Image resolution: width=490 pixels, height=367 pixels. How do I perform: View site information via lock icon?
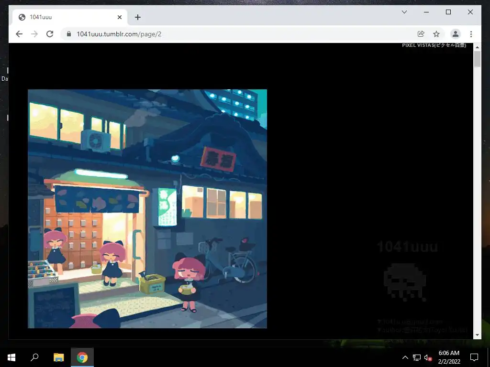tap(69, 34)
